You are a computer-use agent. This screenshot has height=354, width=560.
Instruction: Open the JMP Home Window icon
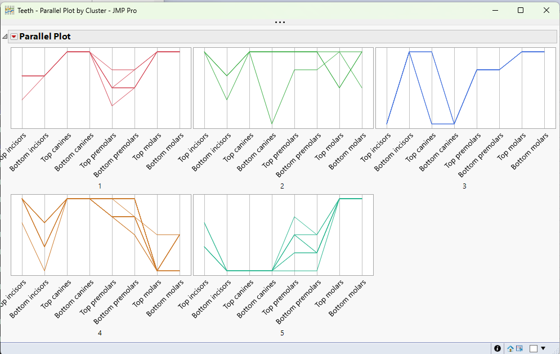tap(510, 348)
